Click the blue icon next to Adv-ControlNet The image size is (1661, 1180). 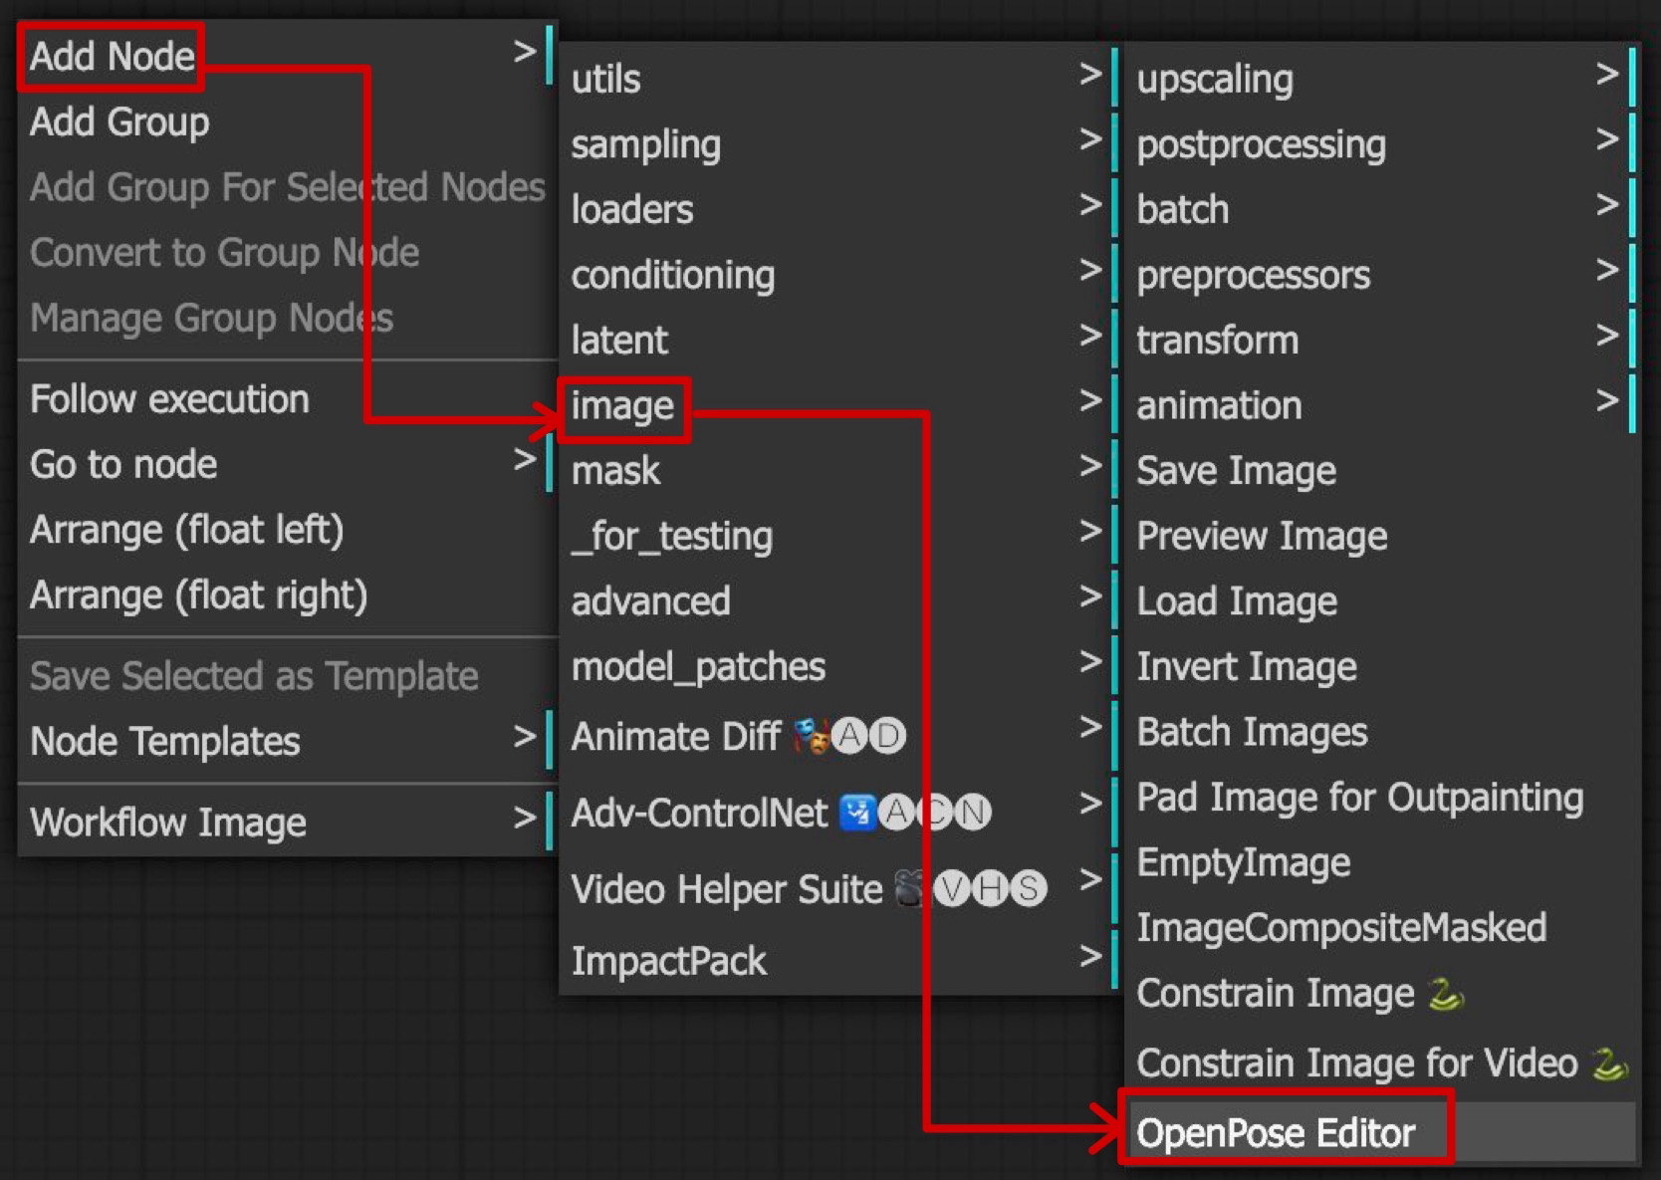[860, 814]
